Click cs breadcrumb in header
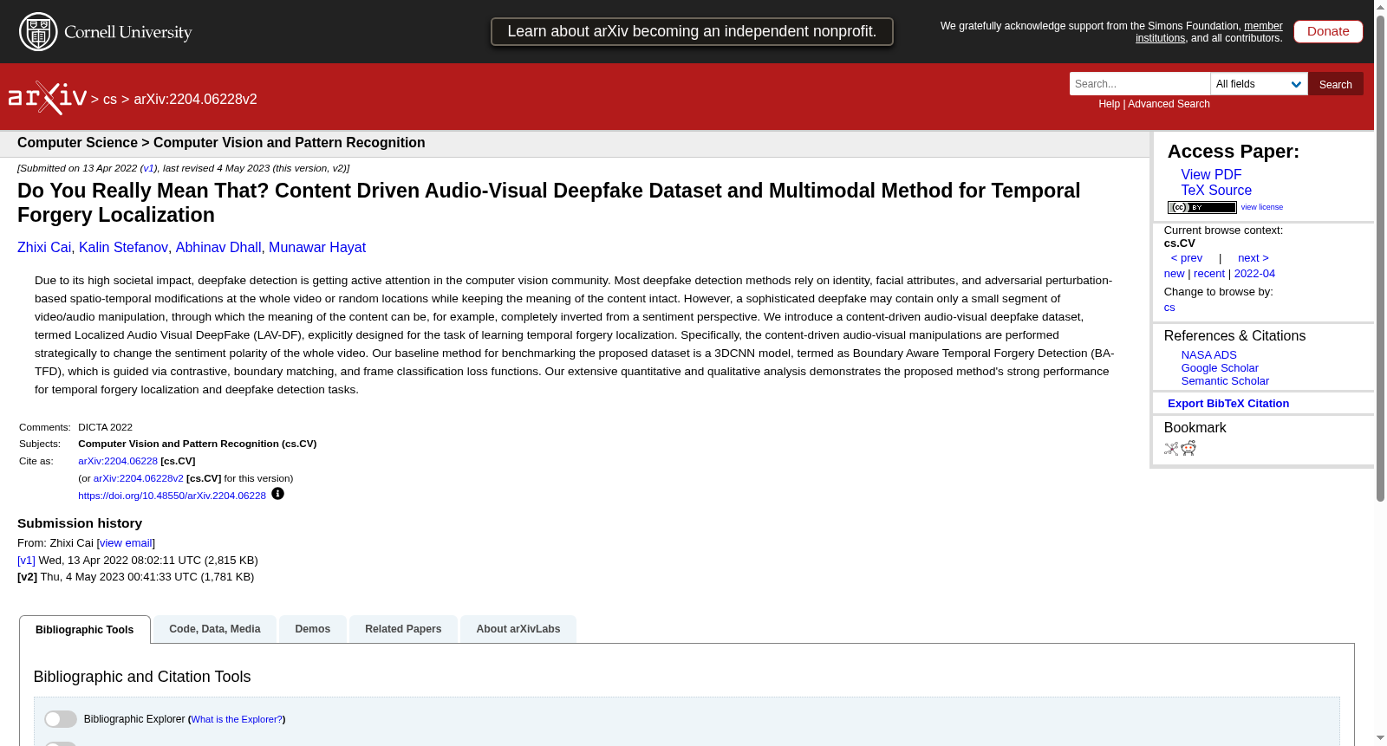1387x746 pixels. (109, 100)
